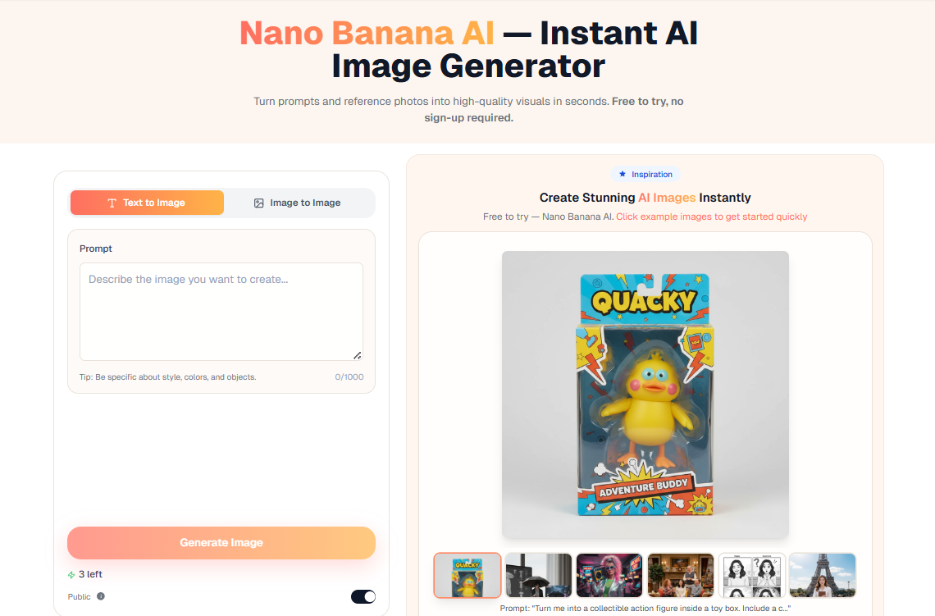Switch to the Image to Image tab
Image resolution: width=935 pixels, height=616 pixels.
coord(300,203)
